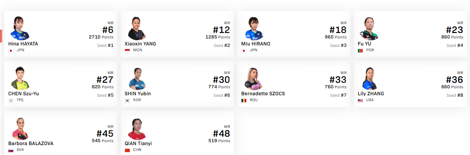Click the #48 world ranking for QIAN Tianyi
The width and height of the screenshot is (470, 155).
click(221, 133)
